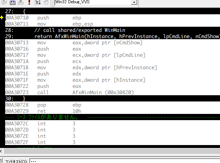Close the context panel with X button

point(1,160)
